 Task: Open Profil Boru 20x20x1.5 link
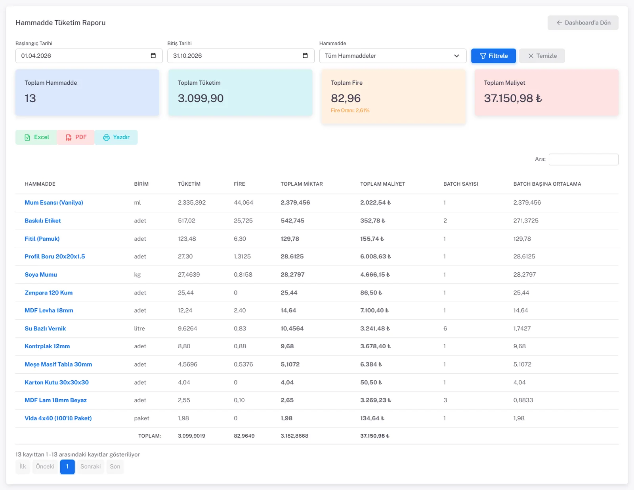tap(55, 256)
